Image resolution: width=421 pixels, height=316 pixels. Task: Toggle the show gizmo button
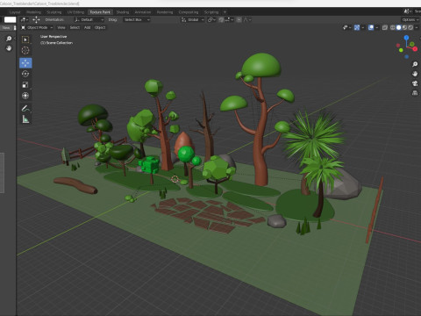click(357, 27)
